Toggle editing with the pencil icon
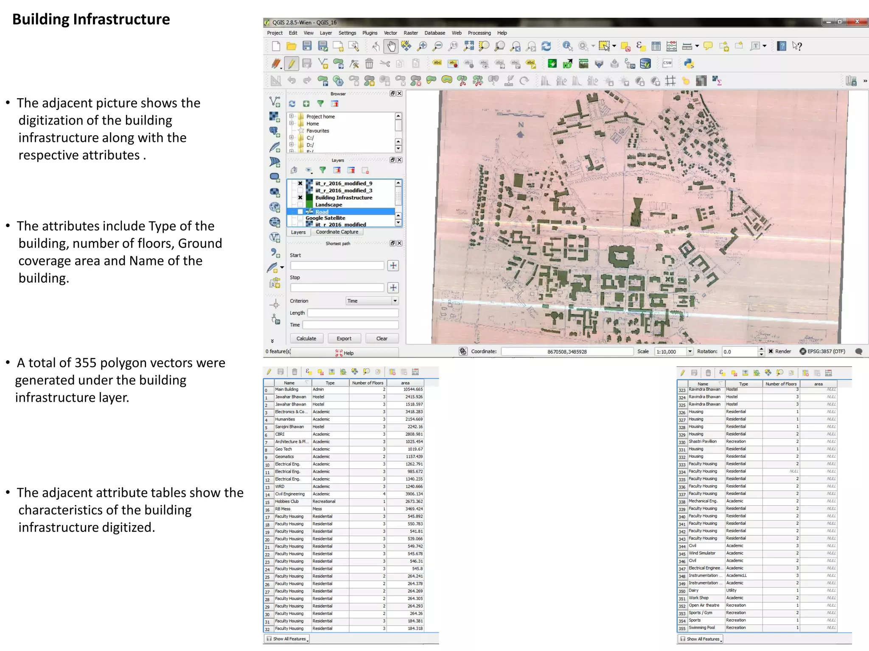This screenshot has width=869, height=651. coord(292,64)
